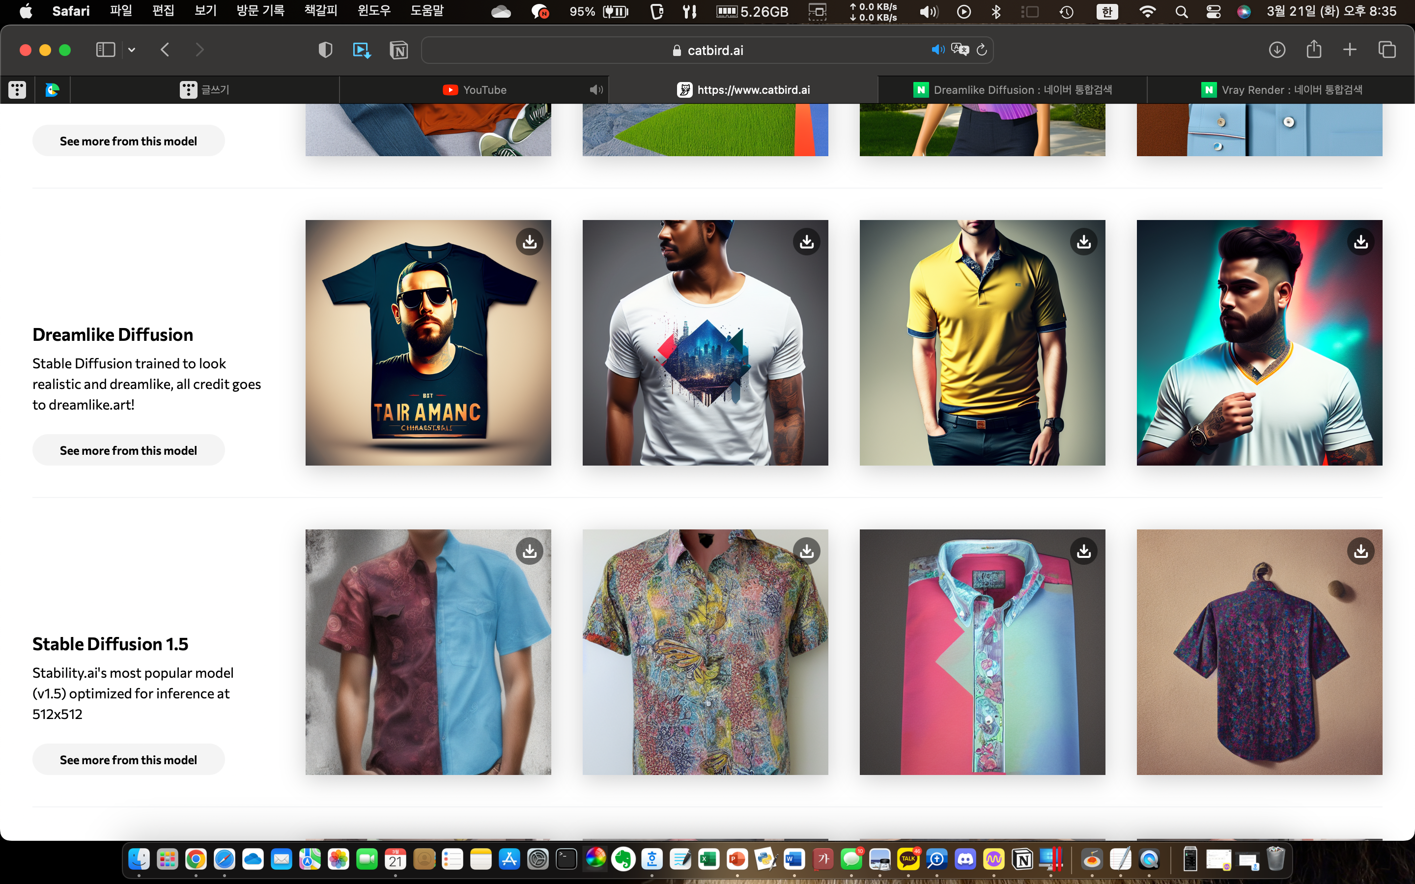Mute page audio in address bar
The image size is (1415, 884).
[937, 50]
